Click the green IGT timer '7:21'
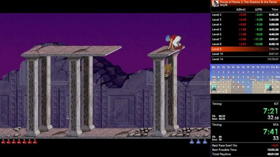 (x=271, y=111)
